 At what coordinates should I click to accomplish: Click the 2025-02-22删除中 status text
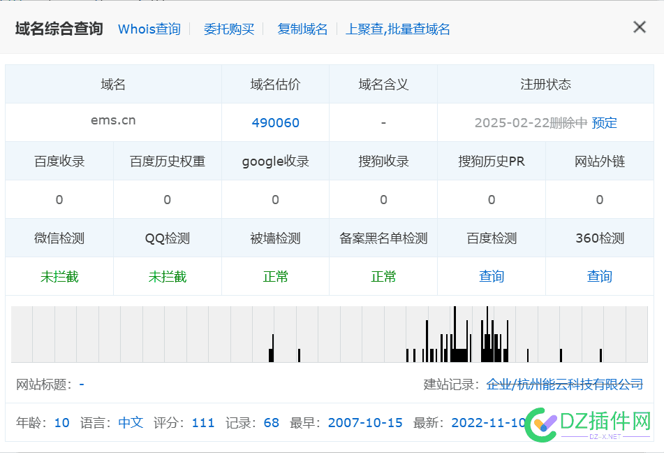pyautogui.click(x=531, y=122)
